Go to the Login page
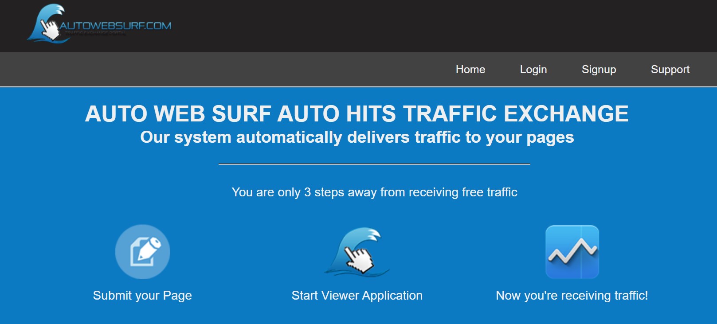 click(533, 70)
